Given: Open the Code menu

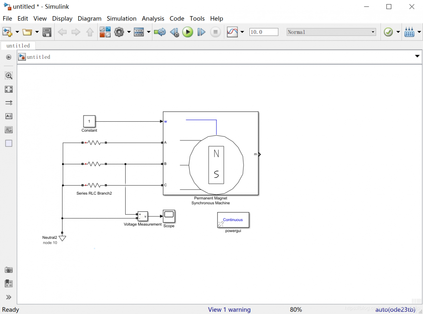Looking at the screenshot, I should [177, 18].
